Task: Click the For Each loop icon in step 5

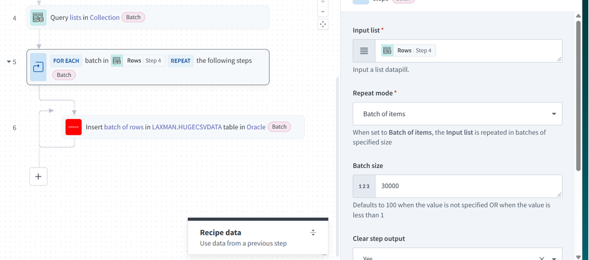Action: (x=38, y=67)
